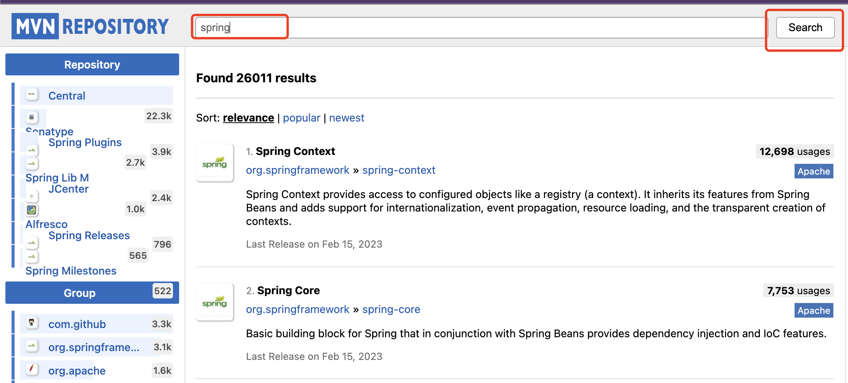Image resolution: width=848 pixels, height=383 pixels.
Task: Open the Spring Core result title
Action: (x=288, y=290)
